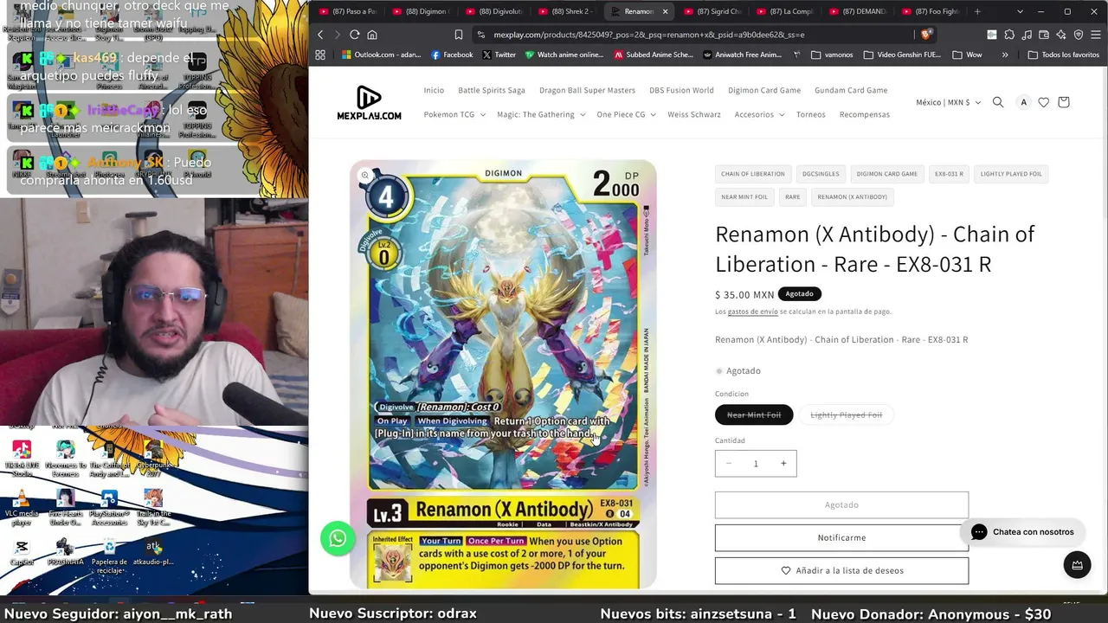This screenshot has width=1108, height=623.
Task: Open the Battle Spirits Saga menu item
Action: pos(492,90)
